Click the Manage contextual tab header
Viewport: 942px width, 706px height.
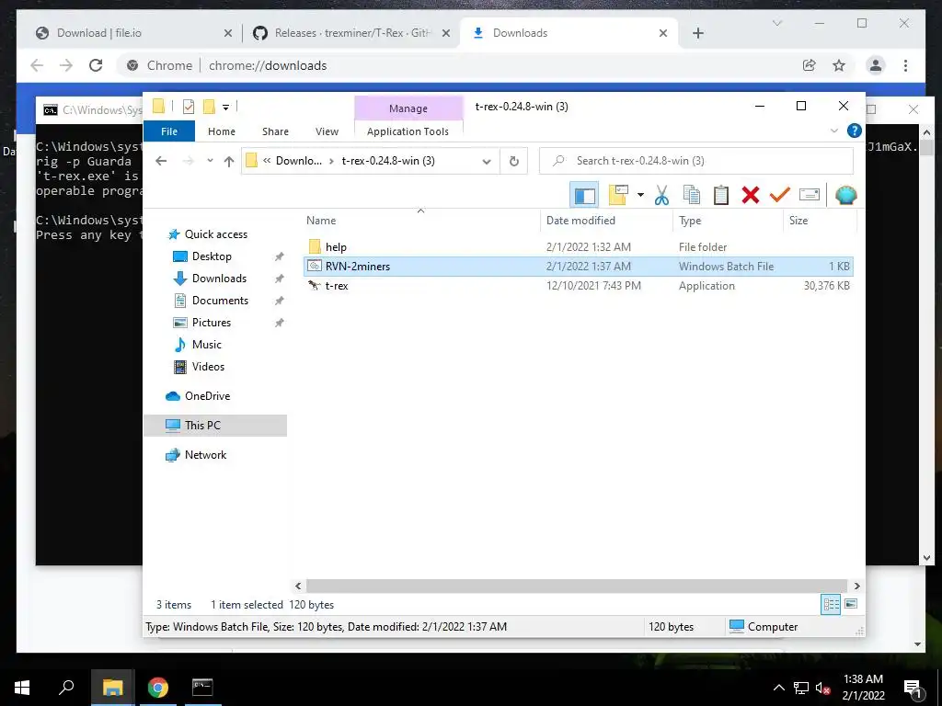[408, 108]
